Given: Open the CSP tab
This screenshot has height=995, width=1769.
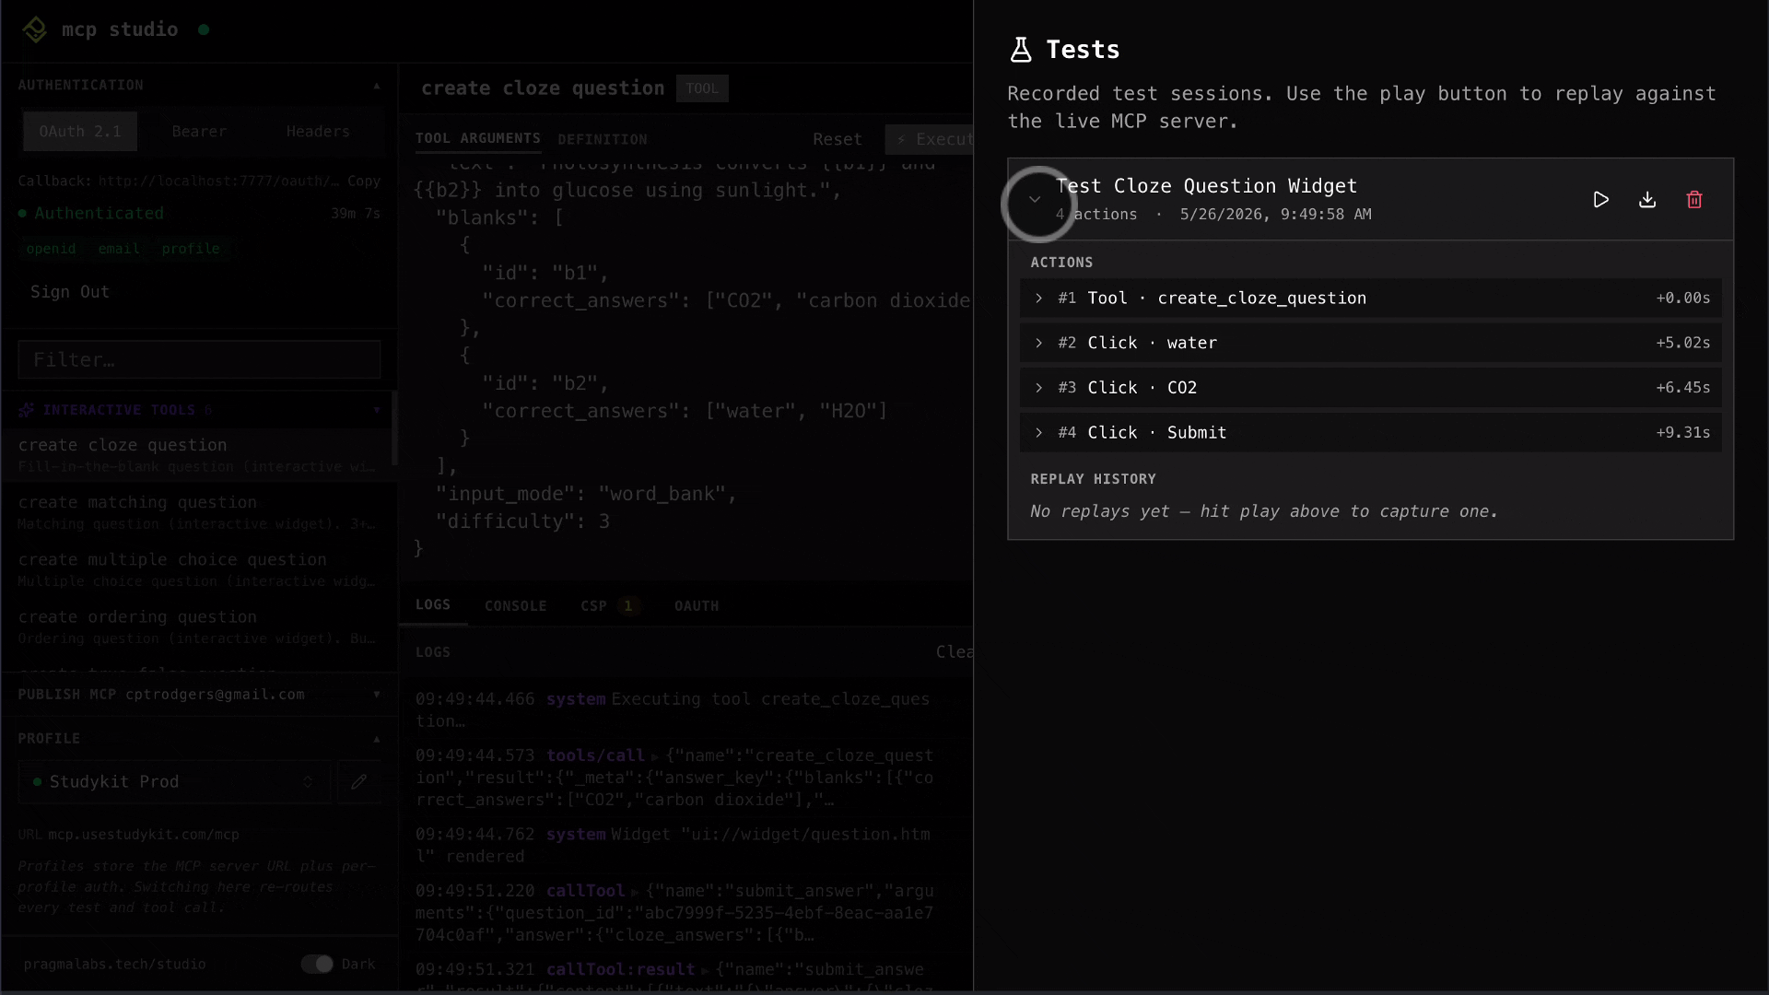Looking at the screenshot, I should 608,606.
